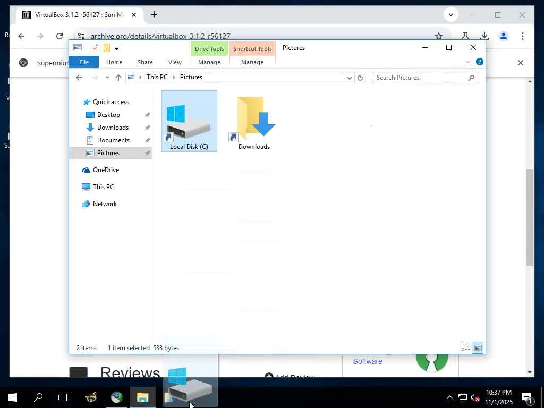Click the Software link on the webpage
Viewport: 544px width, 408px height.
(368, 361)
